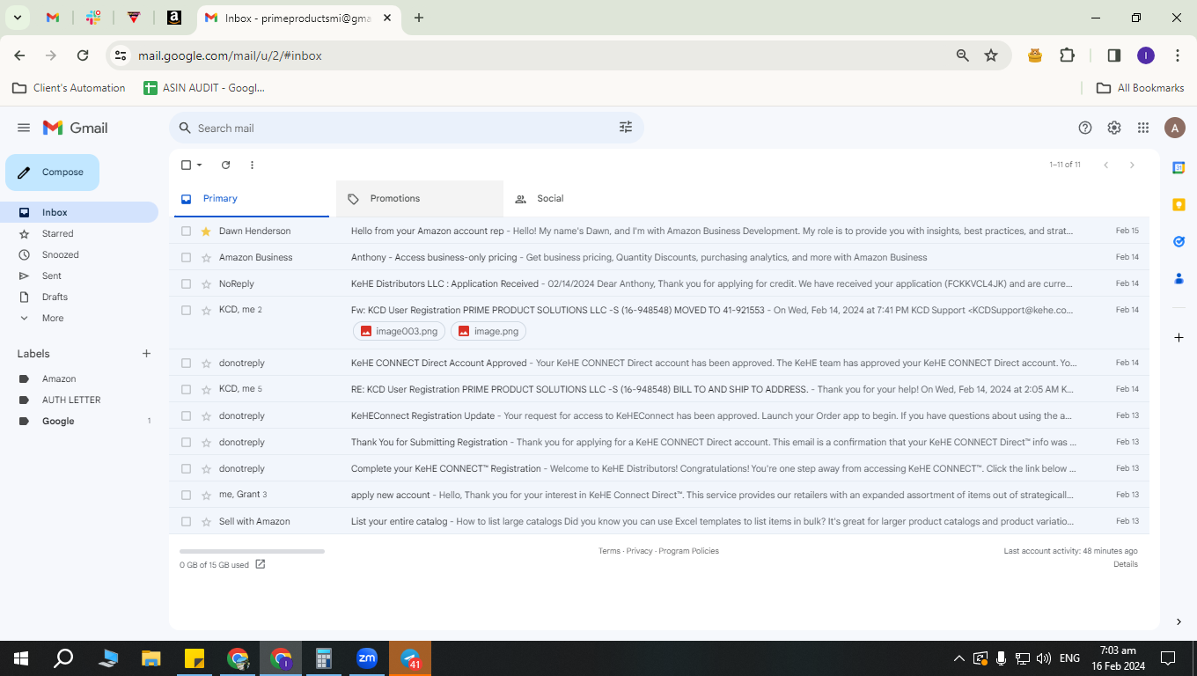Toggle star on Dawn Henderson email
1197x676 pixels.
coord(206,231)
